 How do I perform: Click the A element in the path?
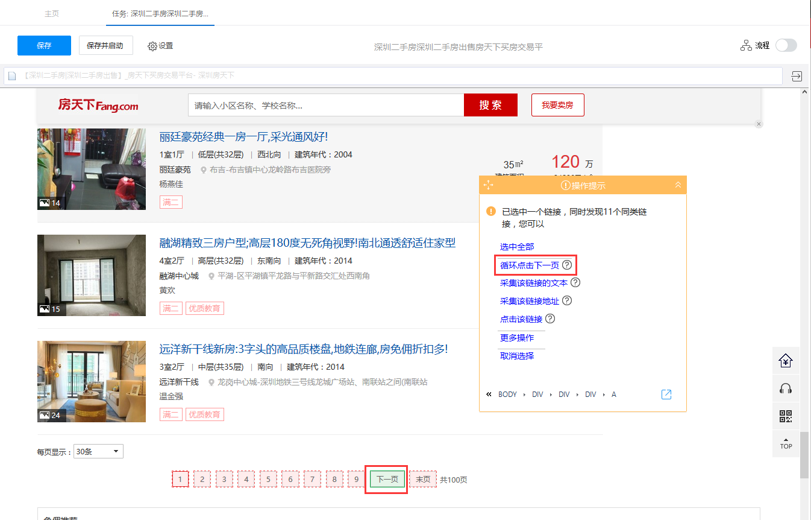[614, 395]
